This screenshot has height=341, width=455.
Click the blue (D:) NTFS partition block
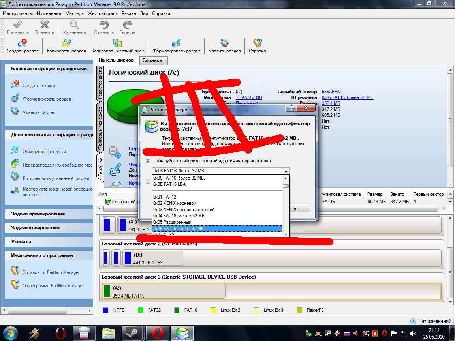pos(153,259)
